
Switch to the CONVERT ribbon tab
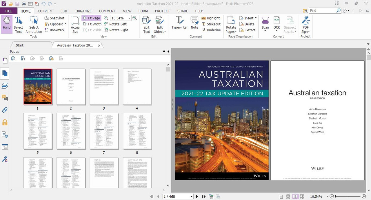[x=45, y=11]
